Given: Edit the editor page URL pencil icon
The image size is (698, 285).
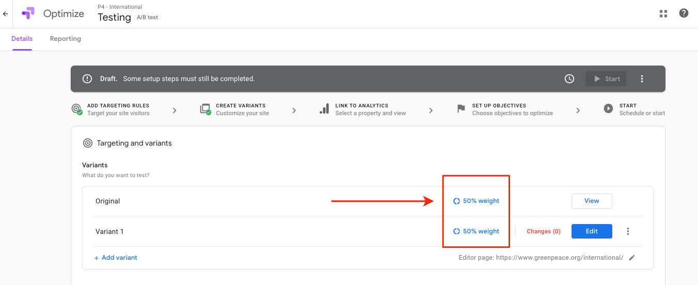Looking at the screenshot, I should 632,258.
